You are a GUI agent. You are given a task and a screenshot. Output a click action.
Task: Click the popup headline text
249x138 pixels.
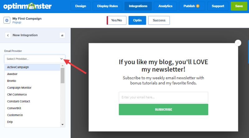(163, 65)
